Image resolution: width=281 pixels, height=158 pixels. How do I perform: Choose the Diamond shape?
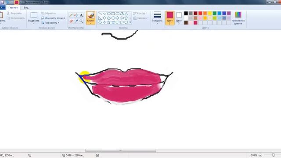[104, 18]
